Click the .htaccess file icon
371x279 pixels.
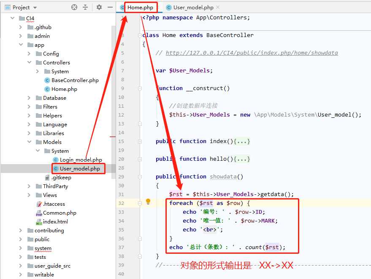(x=39, y=204)
